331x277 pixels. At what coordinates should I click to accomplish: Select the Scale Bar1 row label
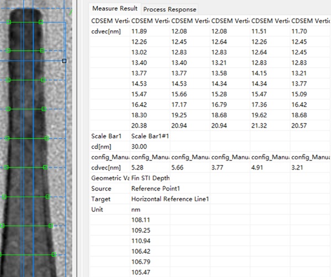[106, 136]
